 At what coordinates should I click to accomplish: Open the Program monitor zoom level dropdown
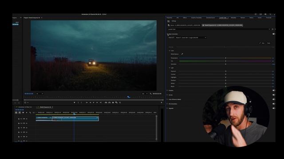(x=40, y=94)
